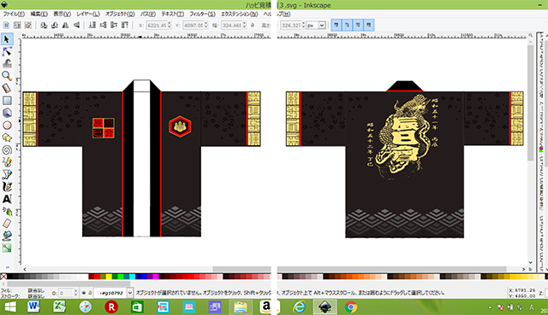
Task: Toggle layer visibility eye icon
Action: click(84, 293)
